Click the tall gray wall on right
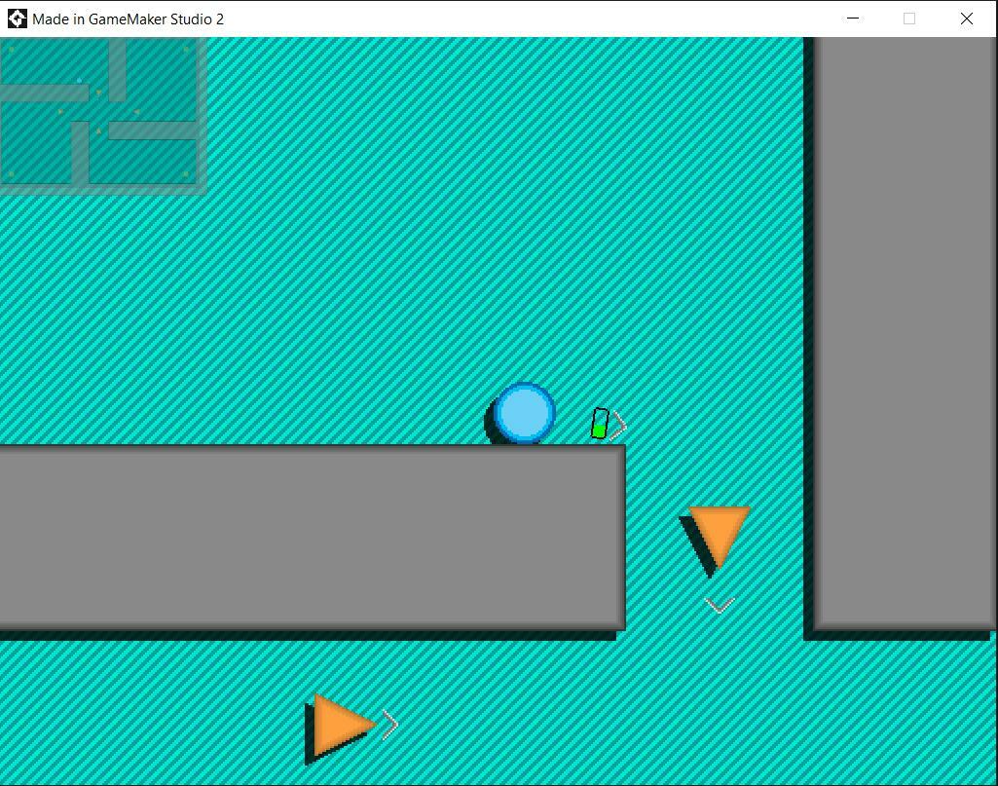Viewport: 998px width, 786px height. click(905, 331)
